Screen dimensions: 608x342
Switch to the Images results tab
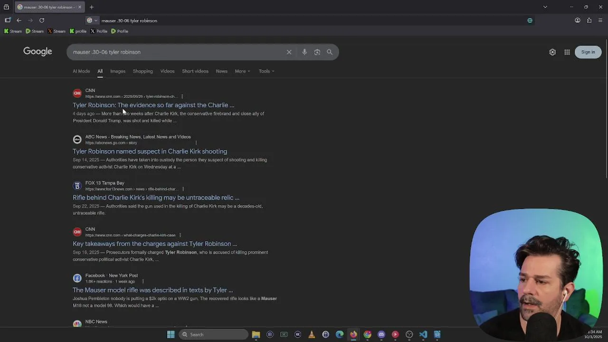tap(118, 71)
